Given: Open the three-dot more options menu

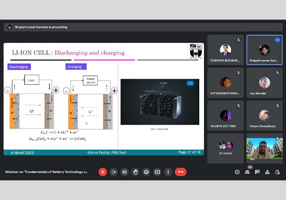Looking at the screenshot, I should (x=168, y=171).
